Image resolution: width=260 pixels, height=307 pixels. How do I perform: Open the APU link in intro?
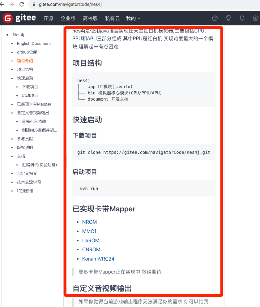92,39
